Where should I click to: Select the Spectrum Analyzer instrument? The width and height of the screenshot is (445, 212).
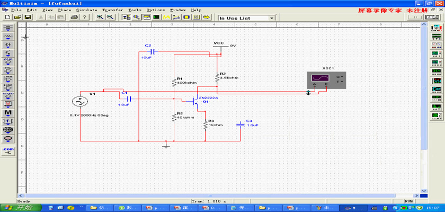click(436, 107)
